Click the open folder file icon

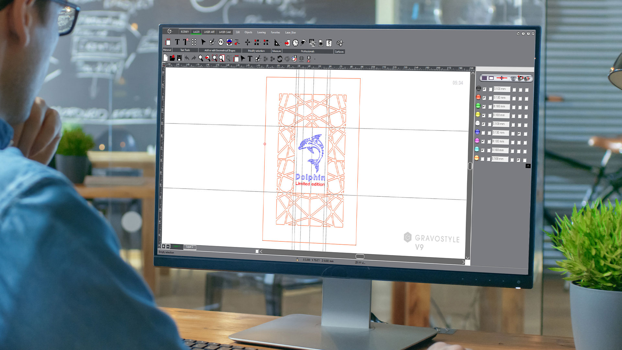[x=172, y=58]
